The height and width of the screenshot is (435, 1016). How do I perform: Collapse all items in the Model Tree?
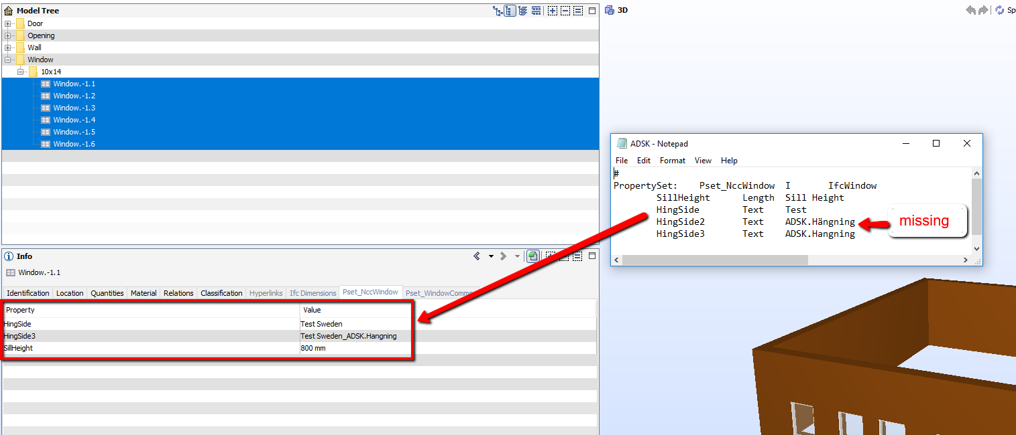point(565,10)
